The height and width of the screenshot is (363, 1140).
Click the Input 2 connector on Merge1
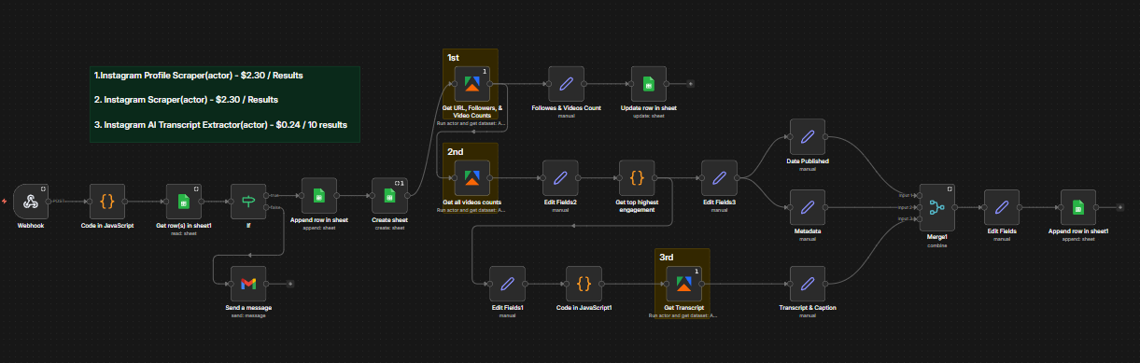pos(919,206)
